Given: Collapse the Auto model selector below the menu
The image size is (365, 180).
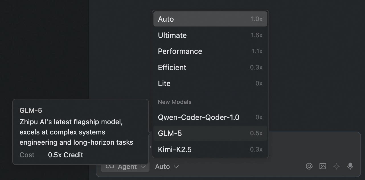Looking at the screenshot, I should 163,167.
